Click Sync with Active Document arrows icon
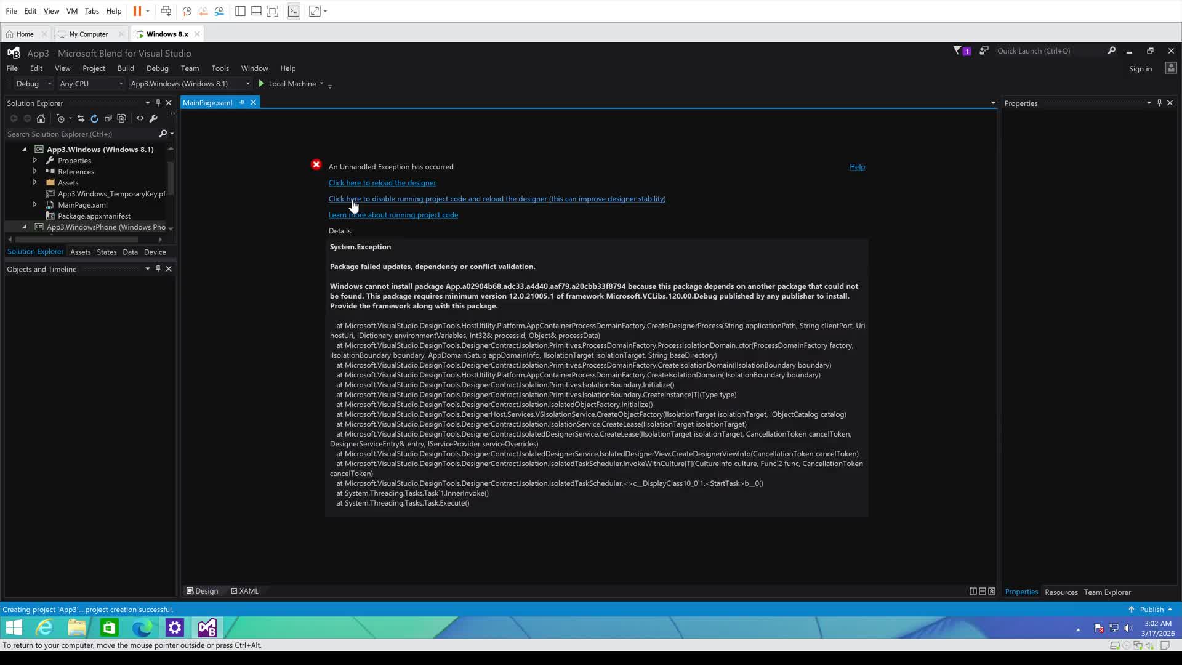 pyautogui.click(x=81, y=119)
